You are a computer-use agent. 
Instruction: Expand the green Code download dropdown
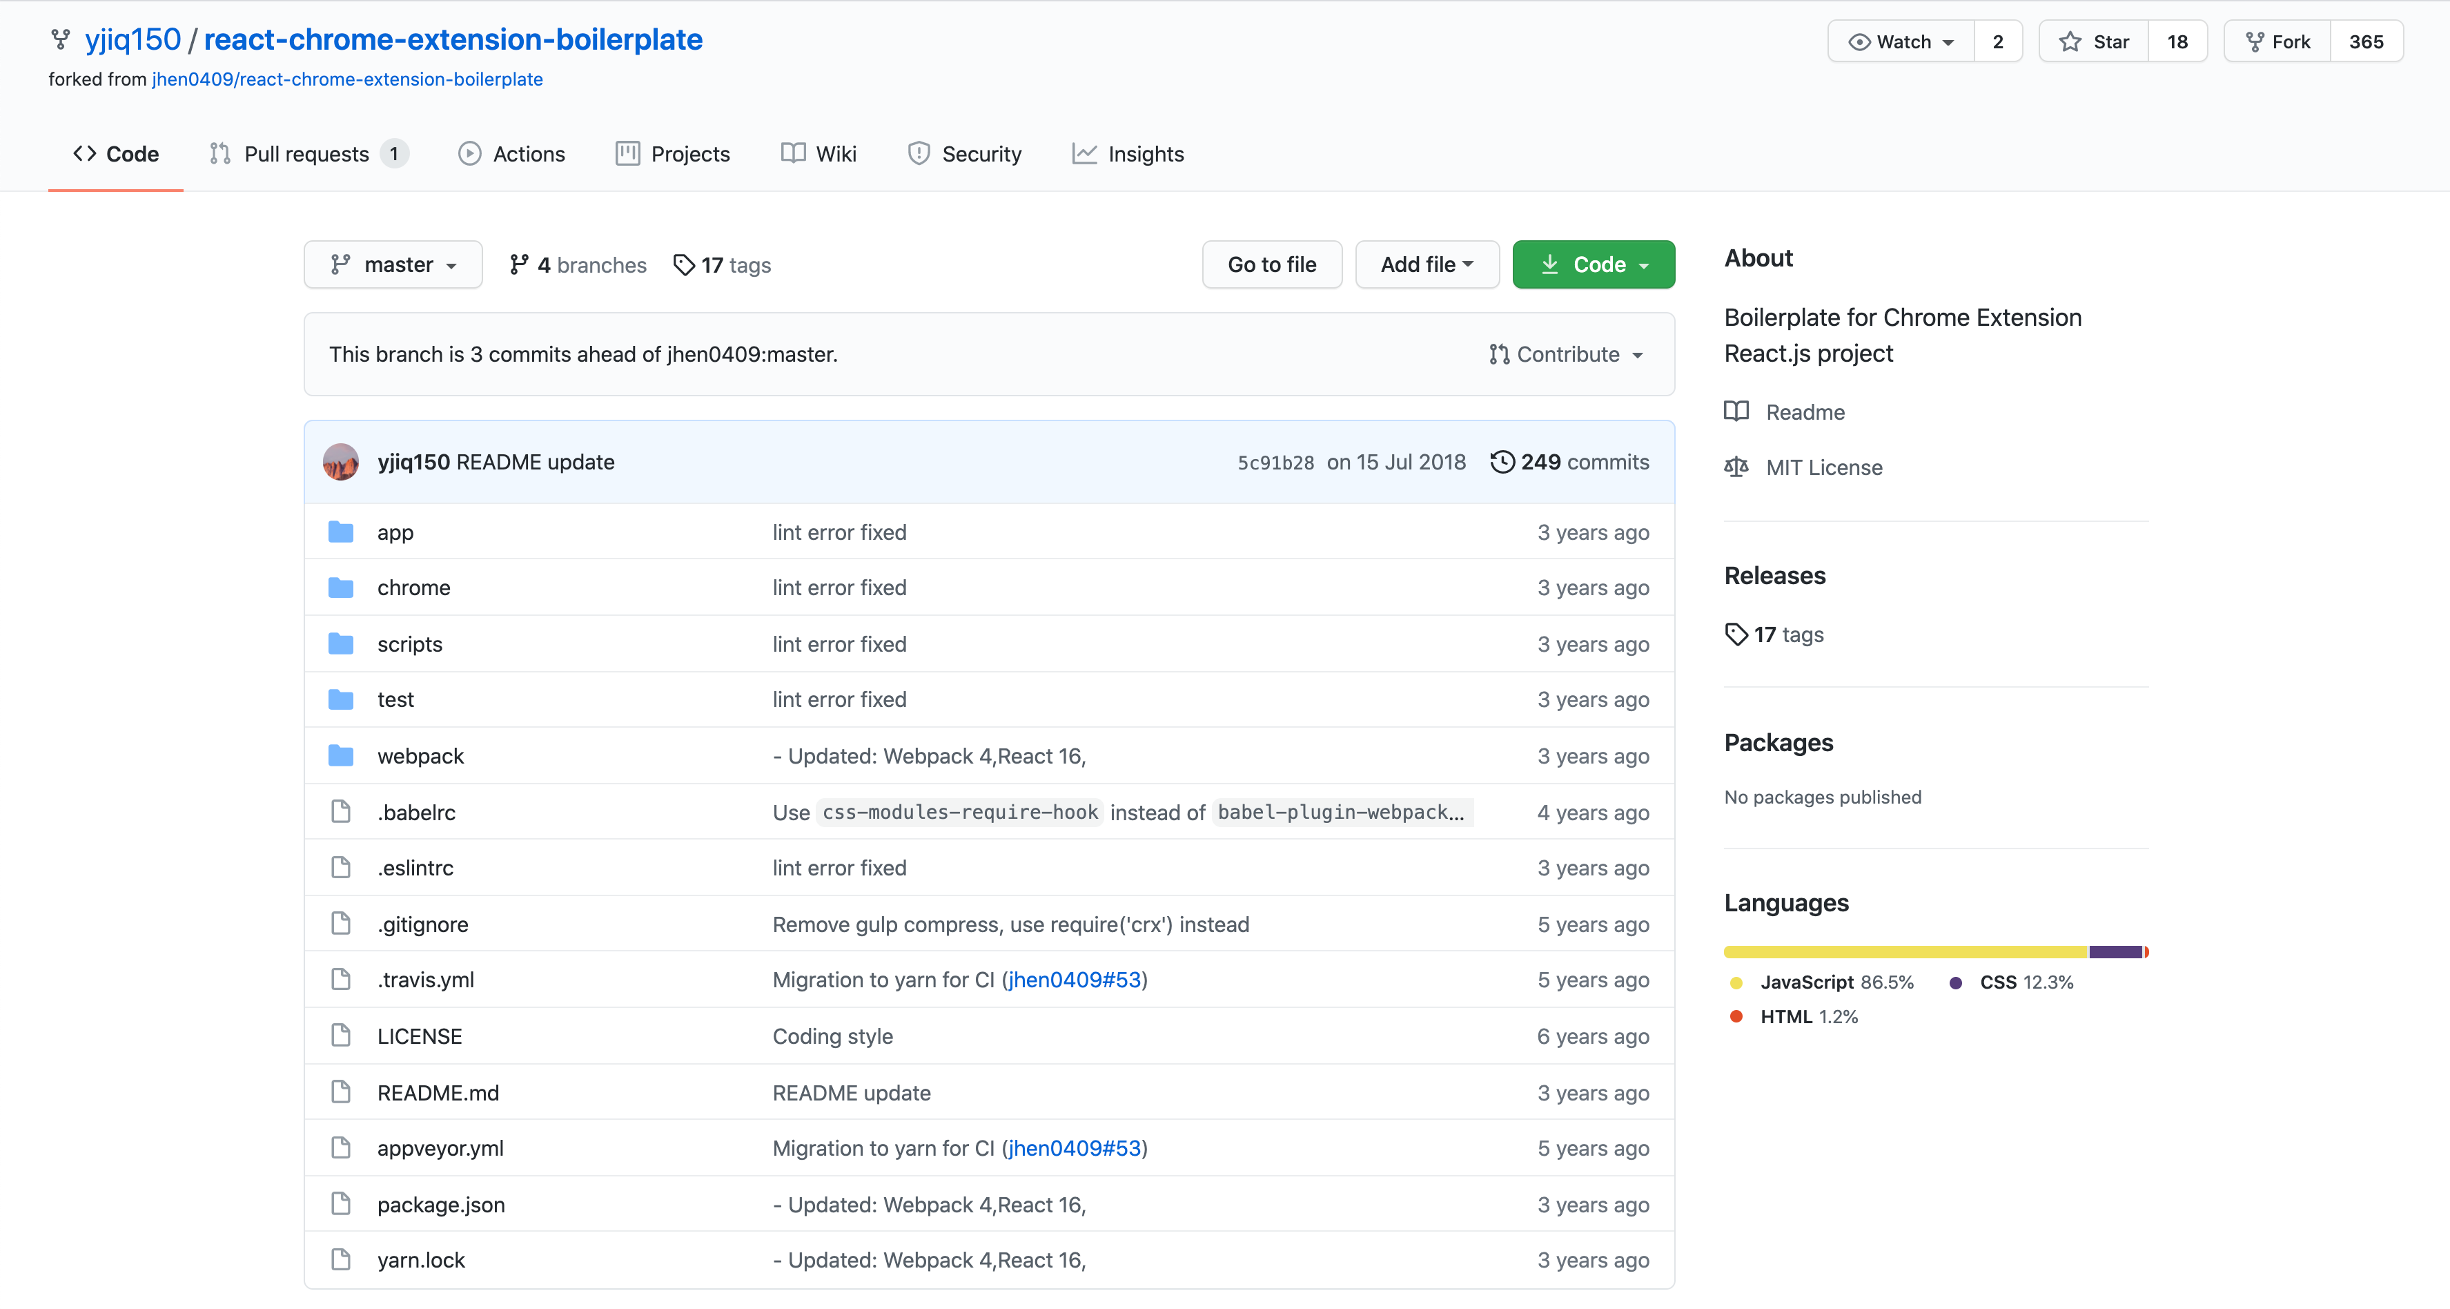click(x=1593, y=264)
